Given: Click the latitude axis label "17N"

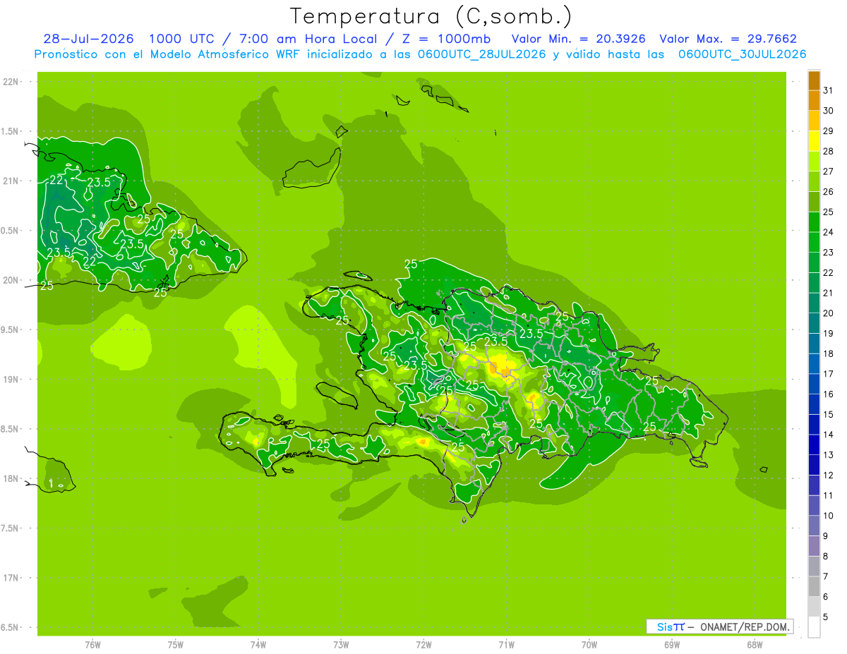Looking at the screenshot, I should click(11, 578).
